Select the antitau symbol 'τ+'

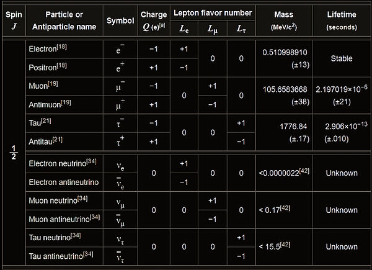click(x=120, y=142)
